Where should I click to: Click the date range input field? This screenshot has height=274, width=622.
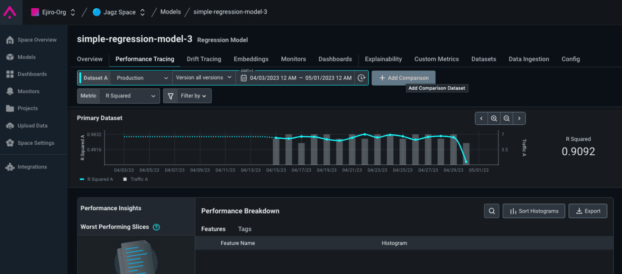301,78
